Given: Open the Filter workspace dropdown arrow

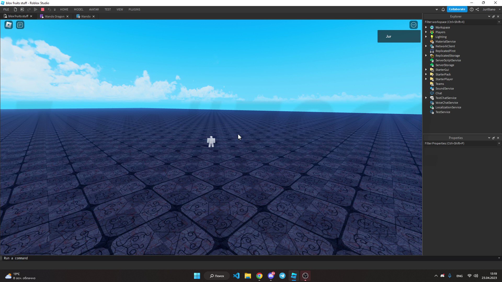Looking at the screenshot, I should (499, 22).
